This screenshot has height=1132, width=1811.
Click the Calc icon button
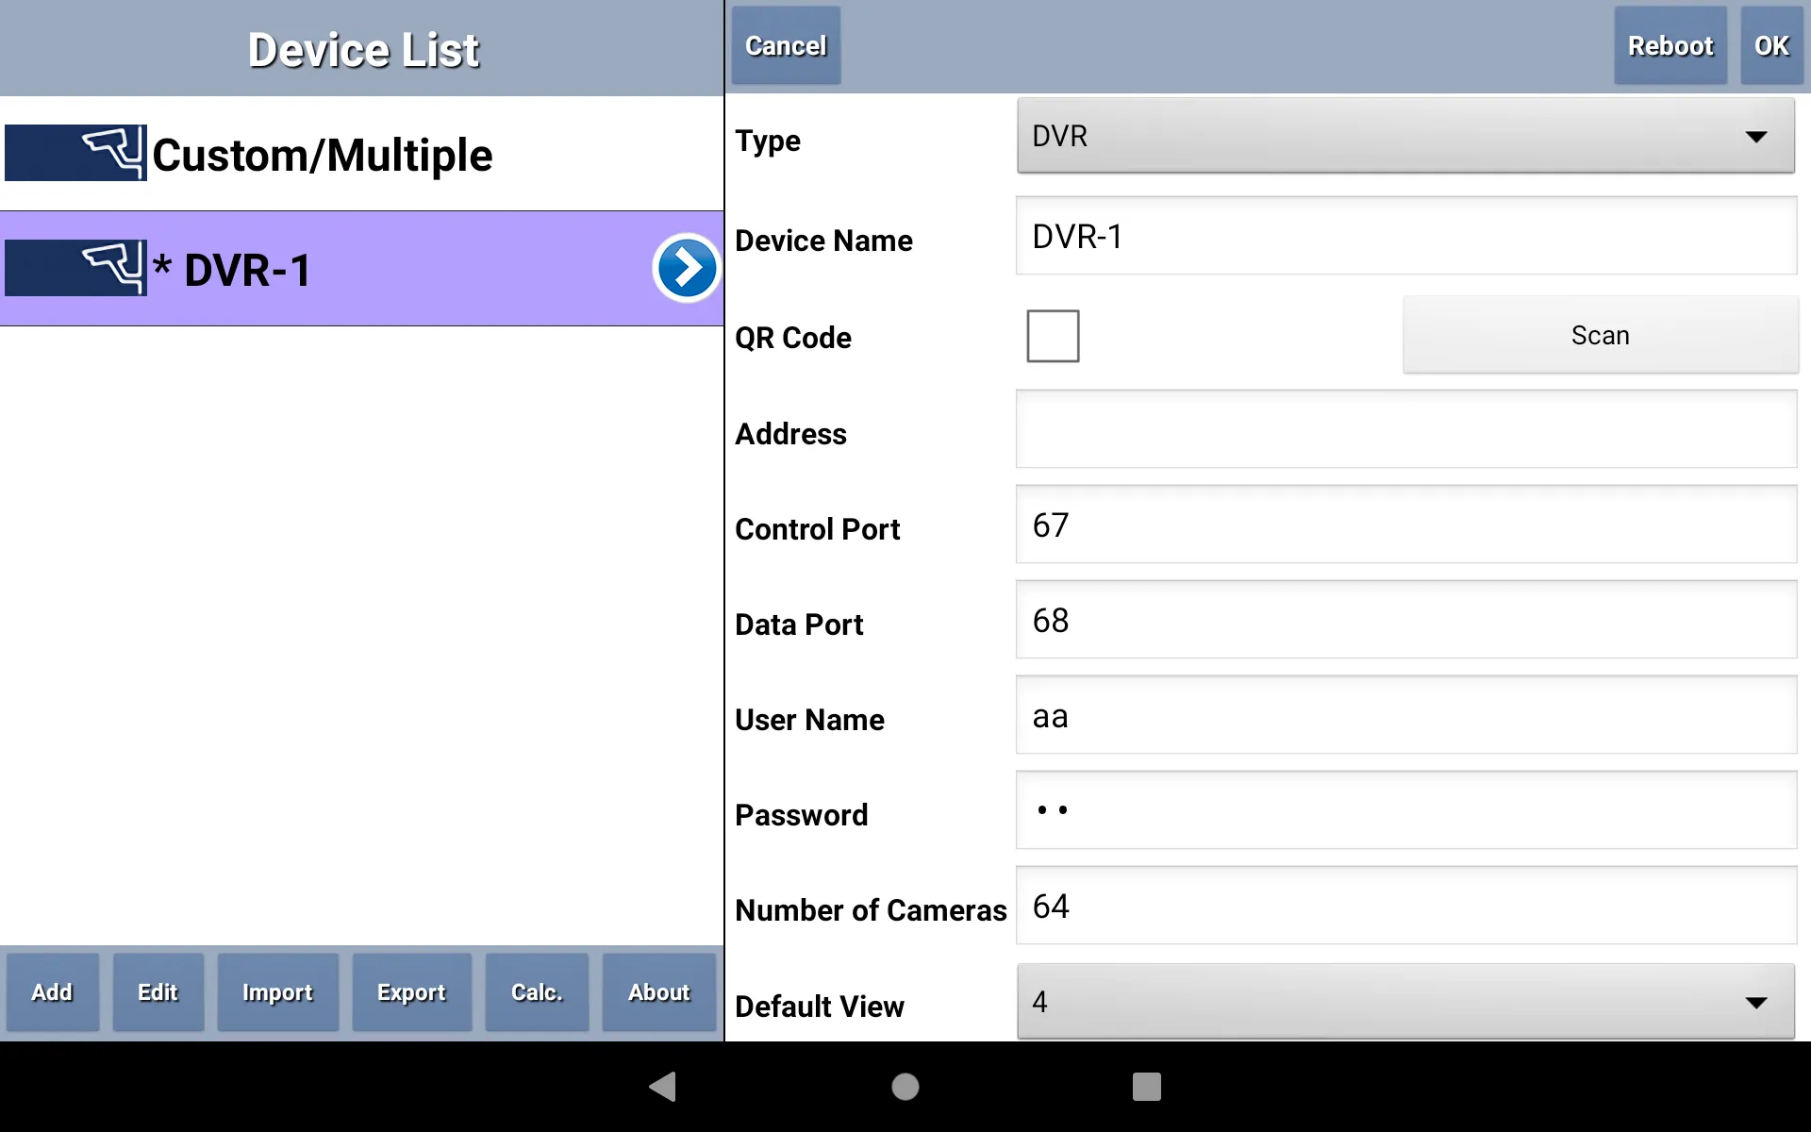point(536,992)
